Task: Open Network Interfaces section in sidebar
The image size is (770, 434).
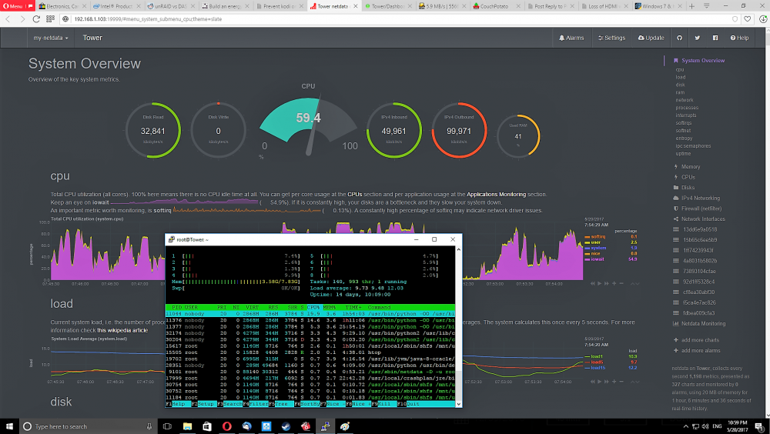Action: click(x=703, y=219)
